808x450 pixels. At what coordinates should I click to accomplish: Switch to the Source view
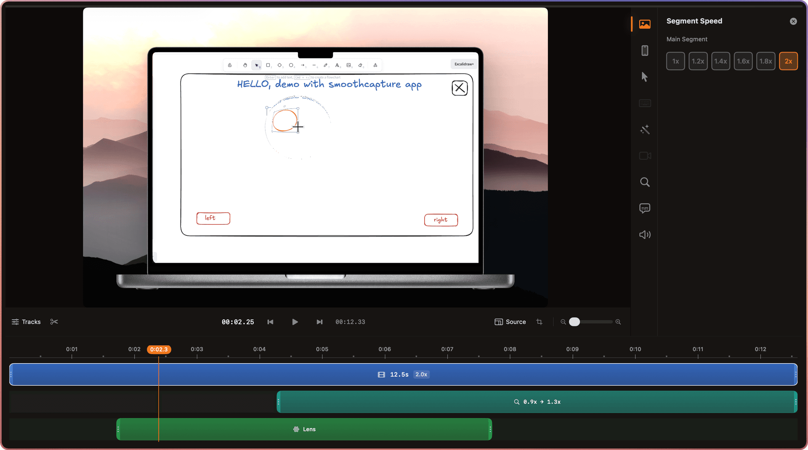coord(510,322)
